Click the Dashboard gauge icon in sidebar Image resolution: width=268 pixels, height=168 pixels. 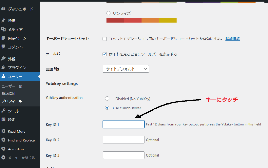coord(3,9)
